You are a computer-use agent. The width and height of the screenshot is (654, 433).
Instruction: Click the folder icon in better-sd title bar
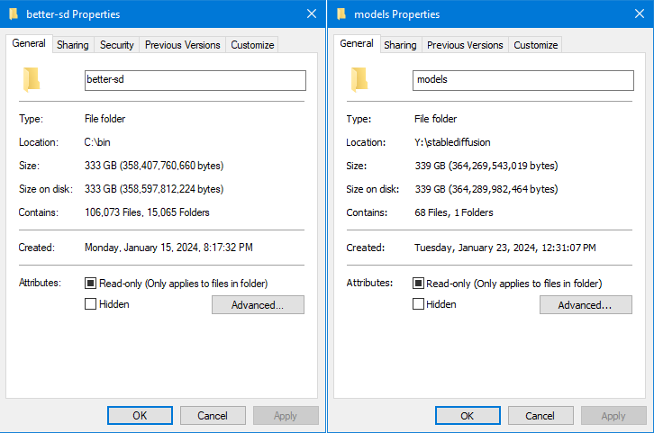tap(13, 14)
